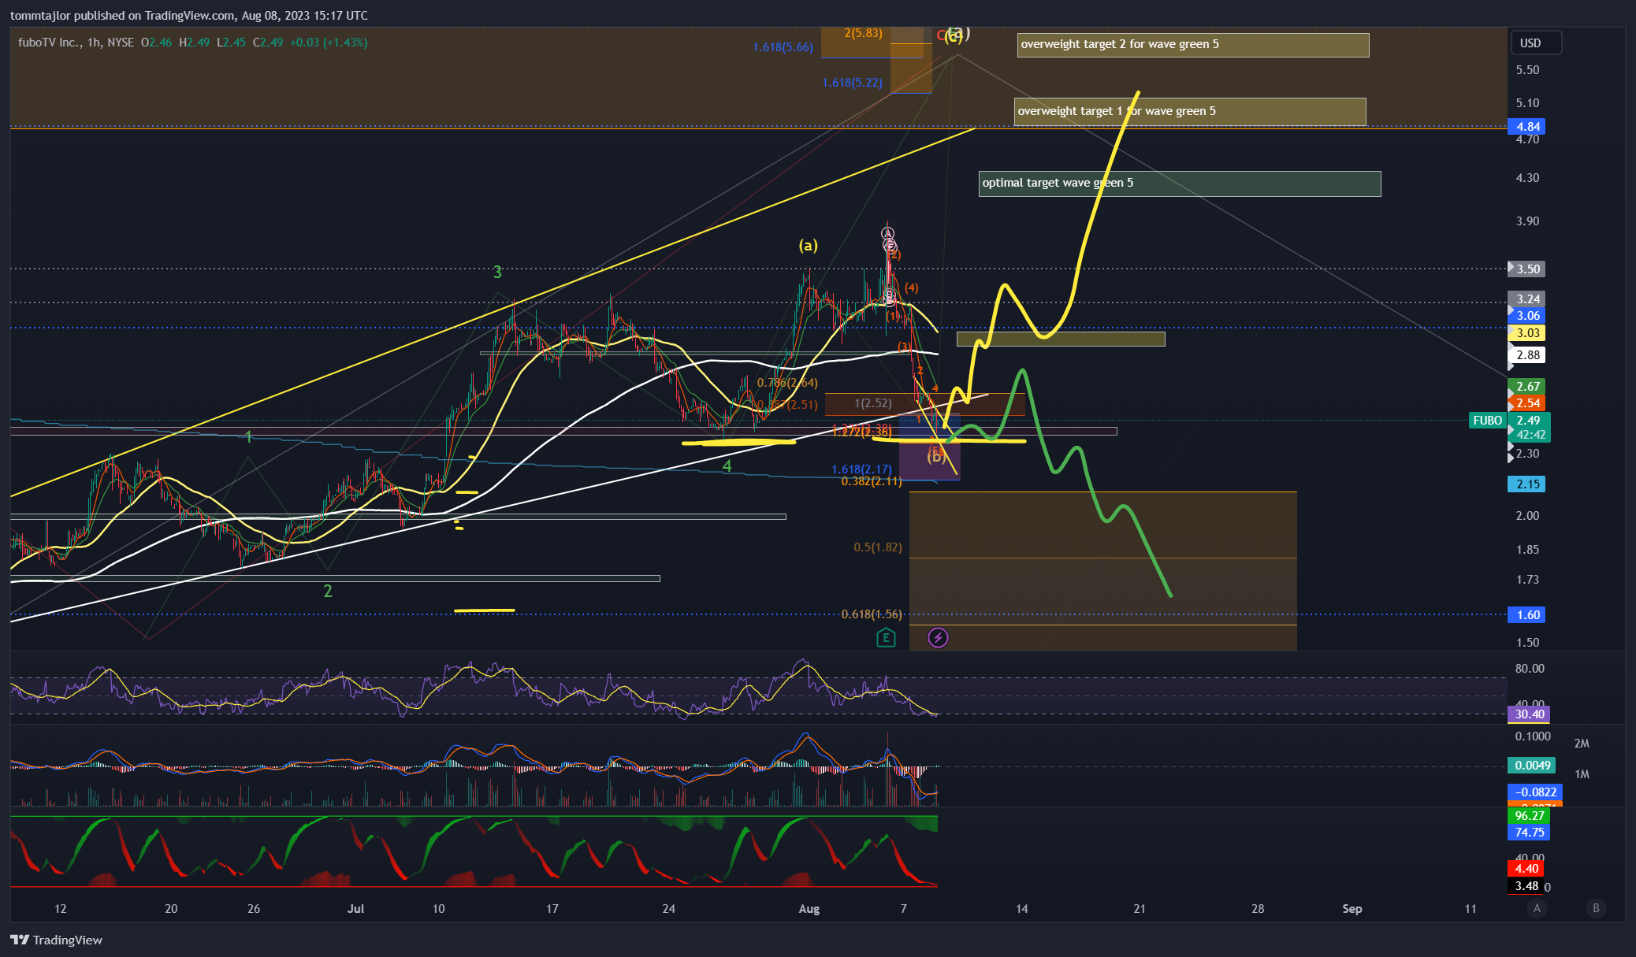Click the fuboTV Inc. symbol title

[x=50, y=43]
